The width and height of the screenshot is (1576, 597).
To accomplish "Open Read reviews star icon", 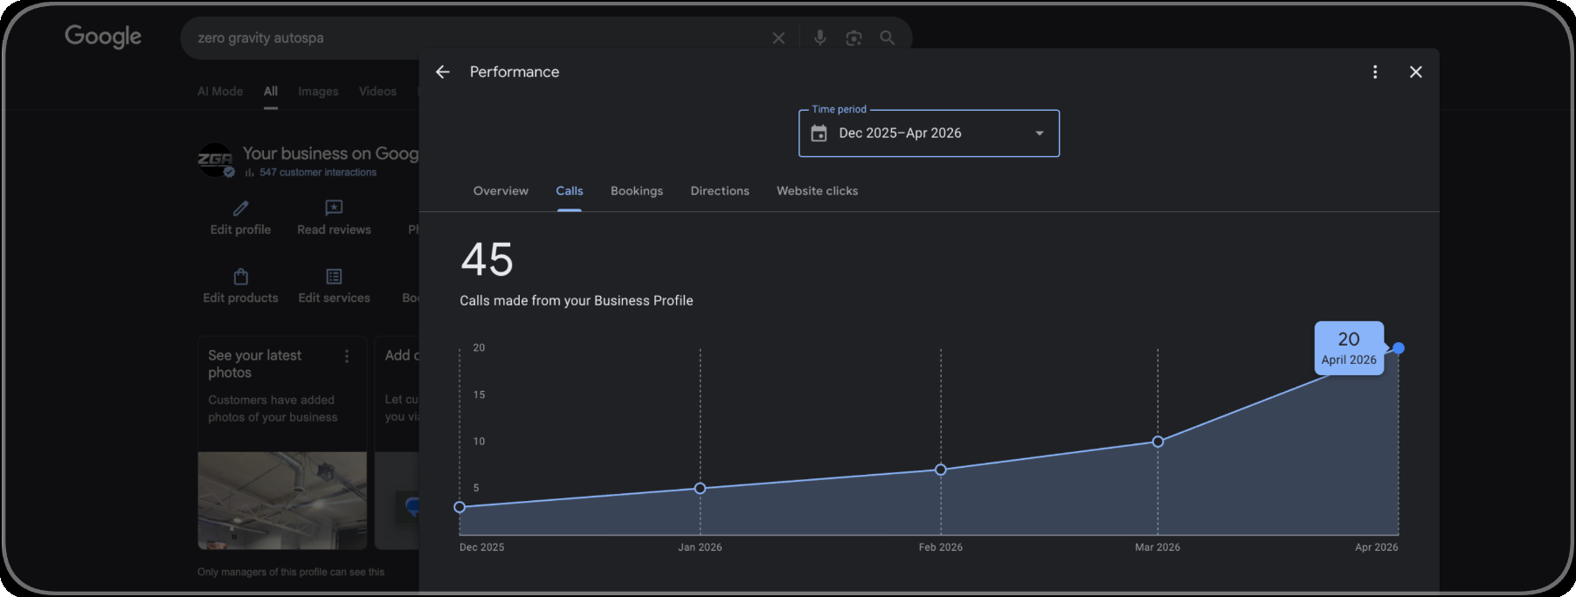I will click(334, 208).
